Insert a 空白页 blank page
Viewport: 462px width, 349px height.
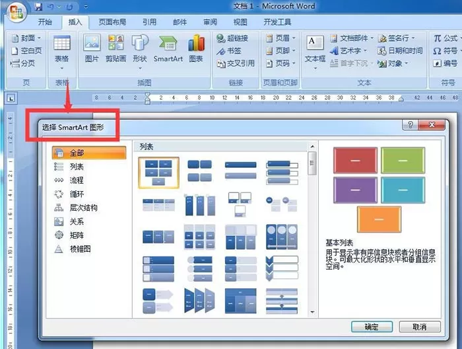click(x=26, y=51)
